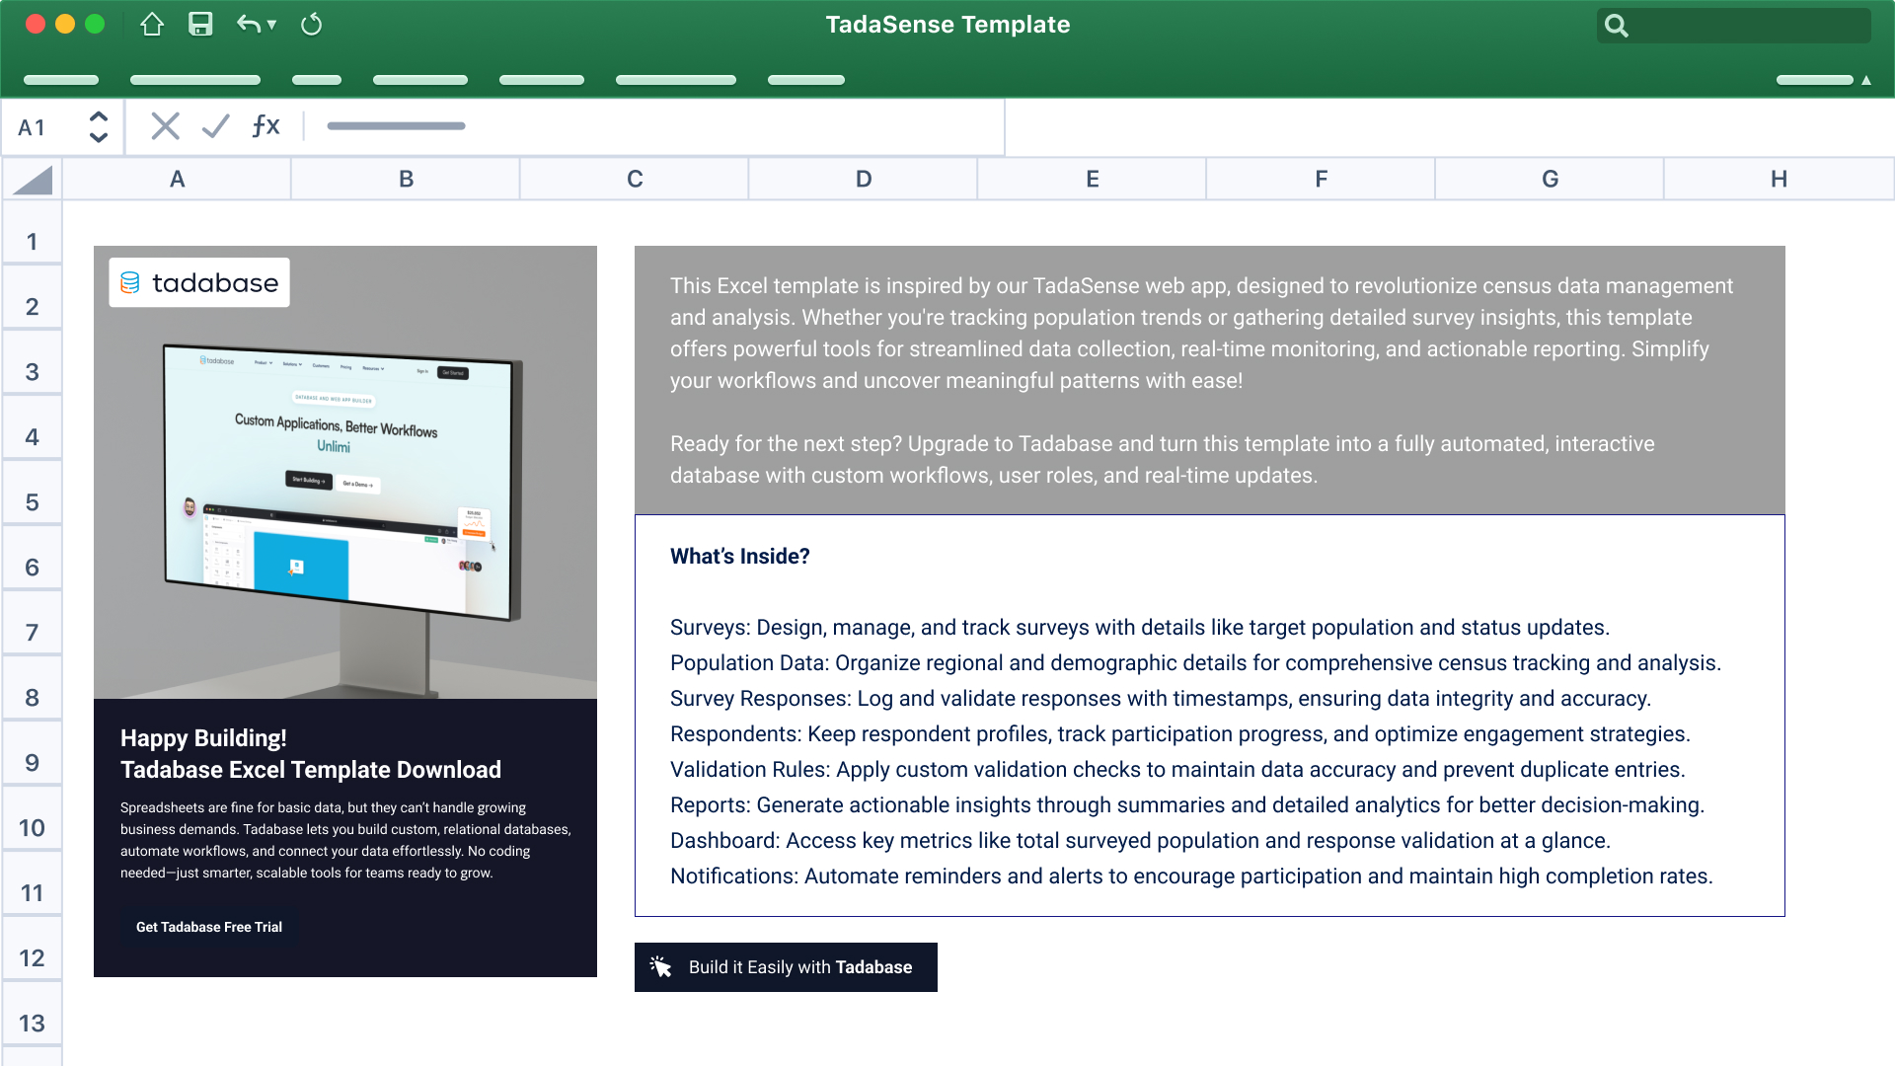Click Build it Easily with Tadabase button
This screenshot has width=1895, height=1066.
(x=786, y=967)
